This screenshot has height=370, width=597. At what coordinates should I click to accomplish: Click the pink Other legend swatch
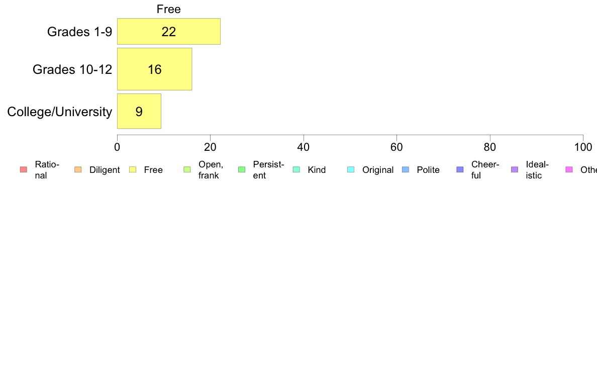click(x=569, y=169)
